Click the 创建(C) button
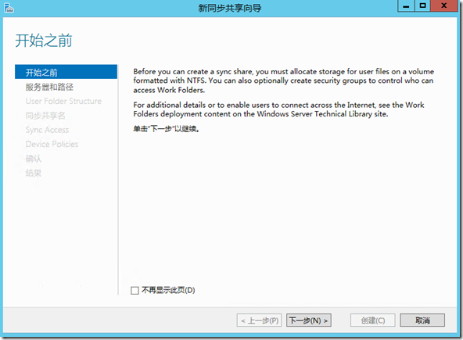463x340 pixels. click(372, 320)
